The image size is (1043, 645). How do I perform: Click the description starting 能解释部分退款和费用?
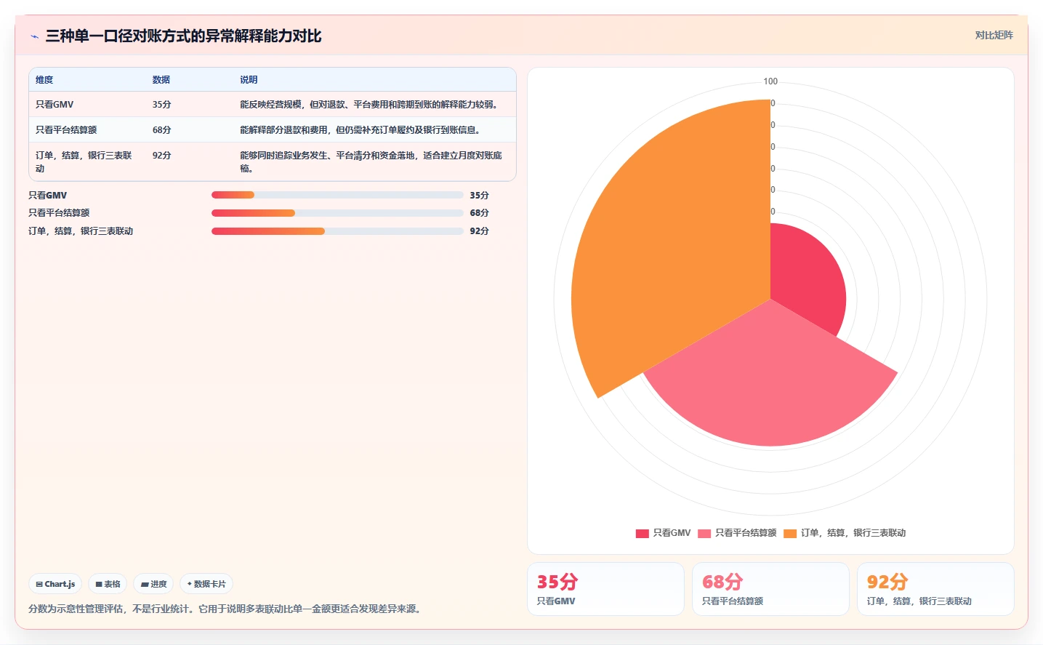click(361, 130)
